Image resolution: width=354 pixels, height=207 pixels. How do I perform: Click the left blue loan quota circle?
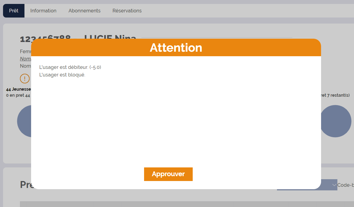pos(24,121)
